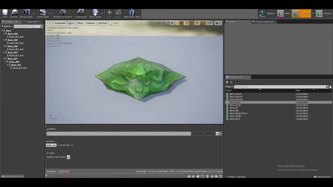333x187 pixels.
Task: Switch to Mesh mode
Action: pos(283,14)
